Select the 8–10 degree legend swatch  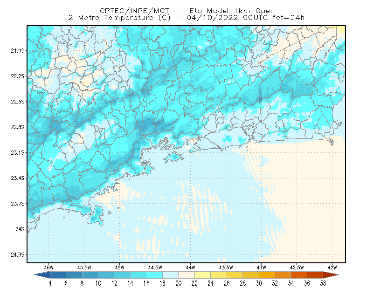click(x=90, y=275)
